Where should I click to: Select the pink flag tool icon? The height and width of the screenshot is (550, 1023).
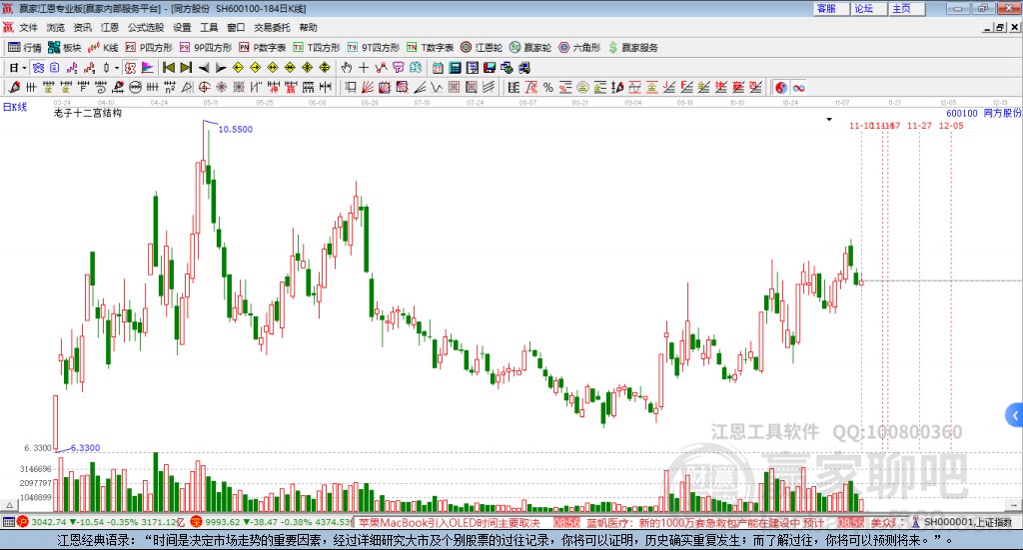point(148,68)
